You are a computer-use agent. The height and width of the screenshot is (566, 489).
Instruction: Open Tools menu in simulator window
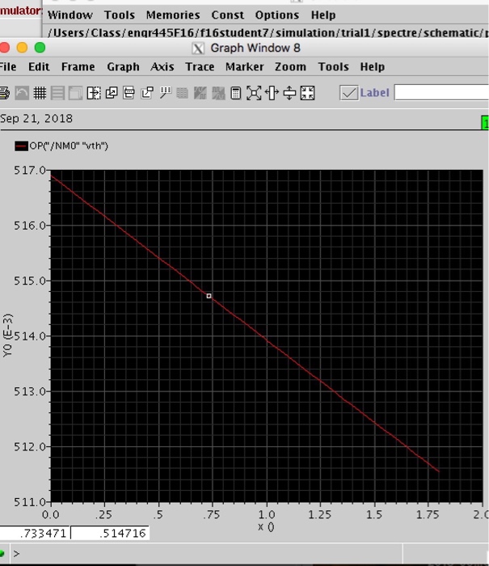click(120, 15)
